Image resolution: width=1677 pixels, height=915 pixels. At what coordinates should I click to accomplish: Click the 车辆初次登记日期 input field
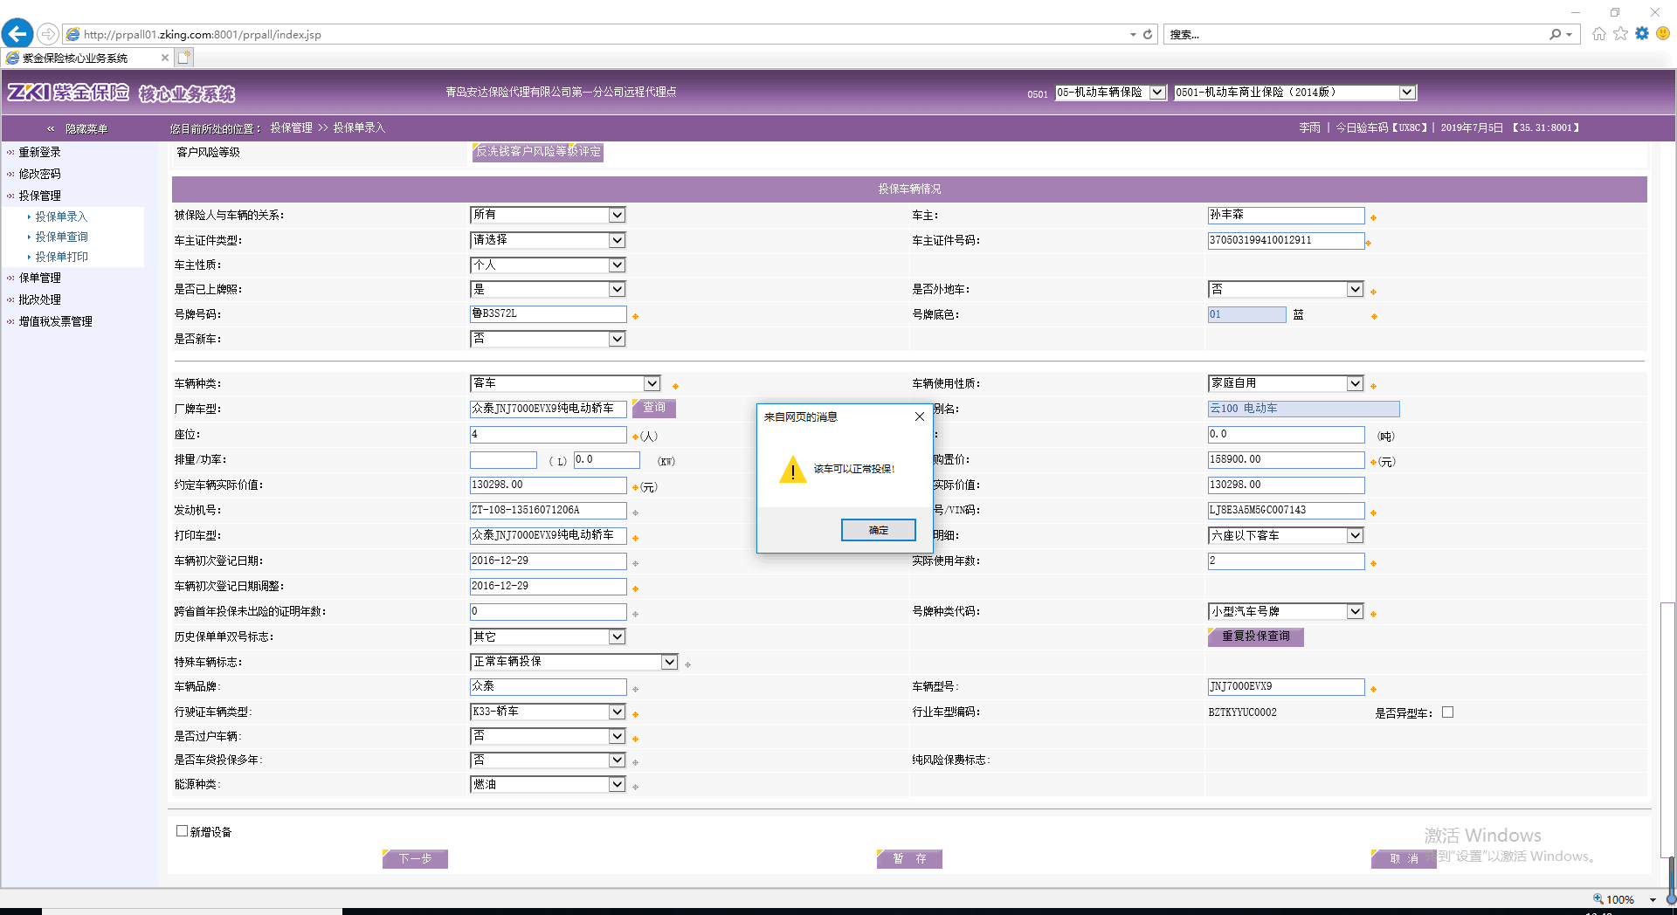[548, 561]
